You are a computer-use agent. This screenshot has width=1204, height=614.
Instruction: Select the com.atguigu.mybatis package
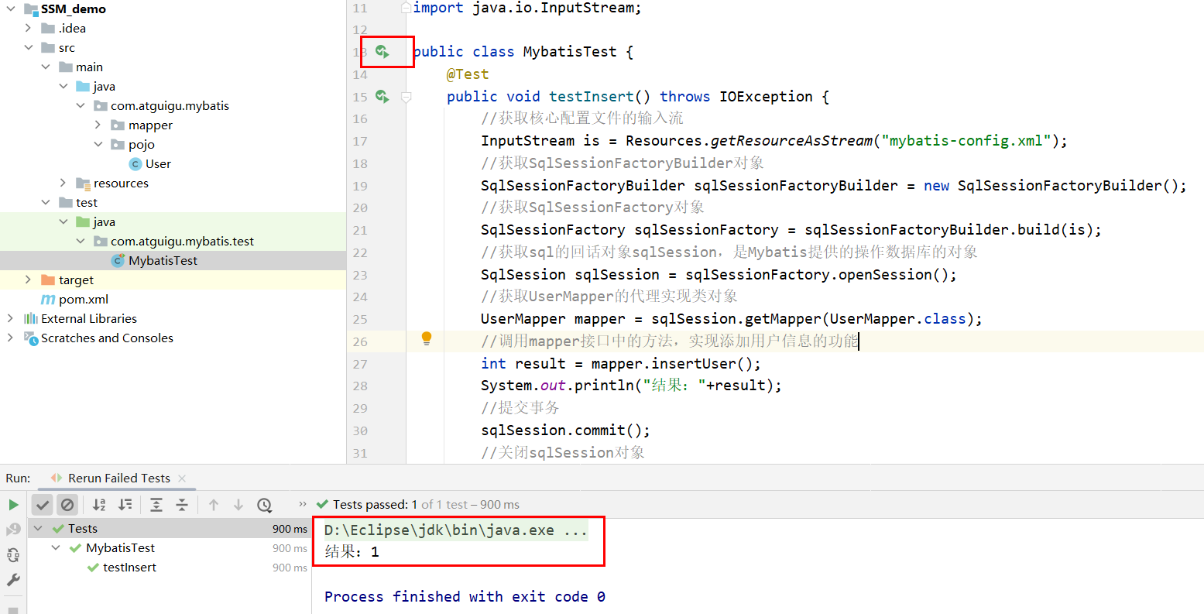pyautogui.click(x=170, y=106)
